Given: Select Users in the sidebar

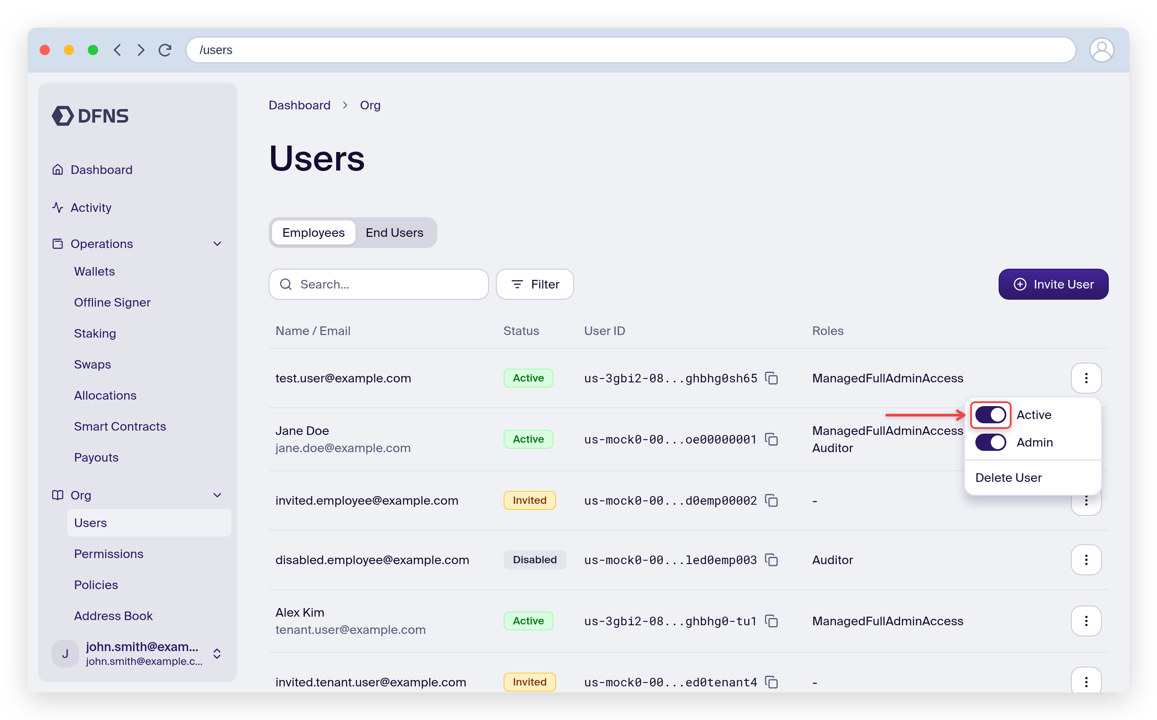Looking at the screenshot, I should [149, 523].
